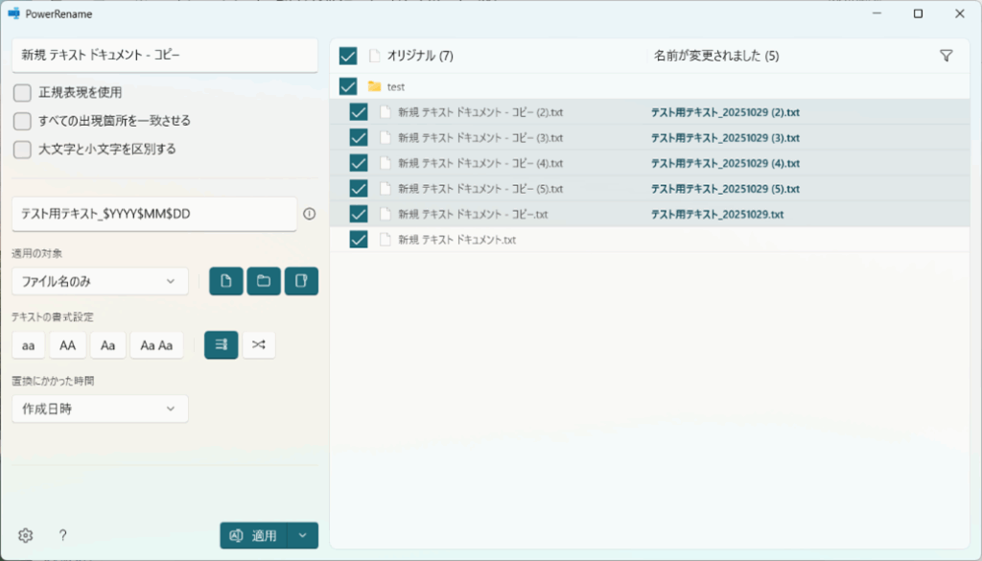
Task: Tick the 大文字と小文字を区別する checkbox
Action: 22,149
